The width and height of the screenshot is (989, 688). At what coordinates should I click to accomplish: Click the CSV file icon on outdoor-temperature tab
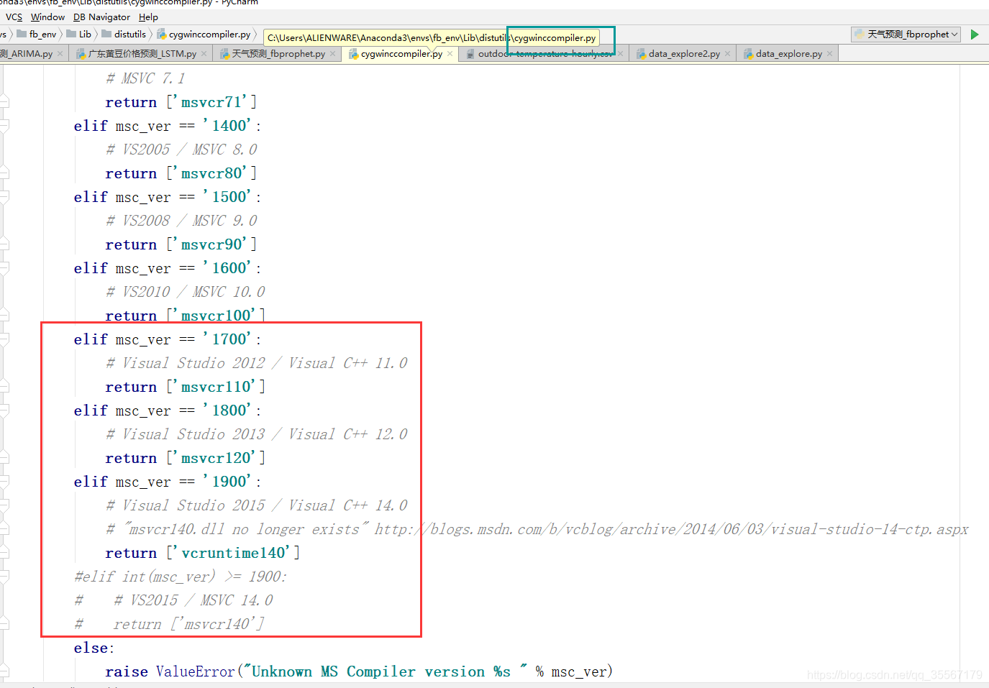tap(470, 54)
